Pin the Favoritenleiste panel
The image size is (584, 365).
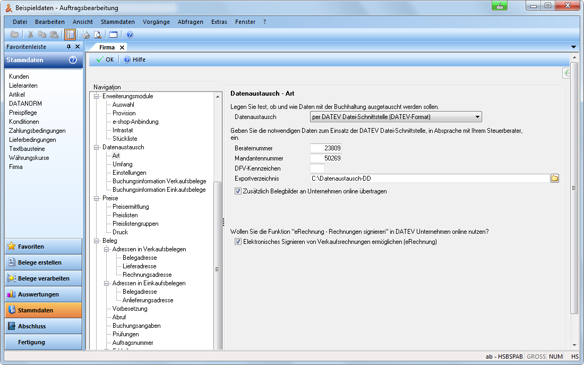pos(68,47)
